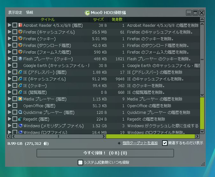The height and width of the screenshot is (177, 215).
Task: Click the plus icon before the add-target link
Action: pyautogui.click(x=119, y=143)
